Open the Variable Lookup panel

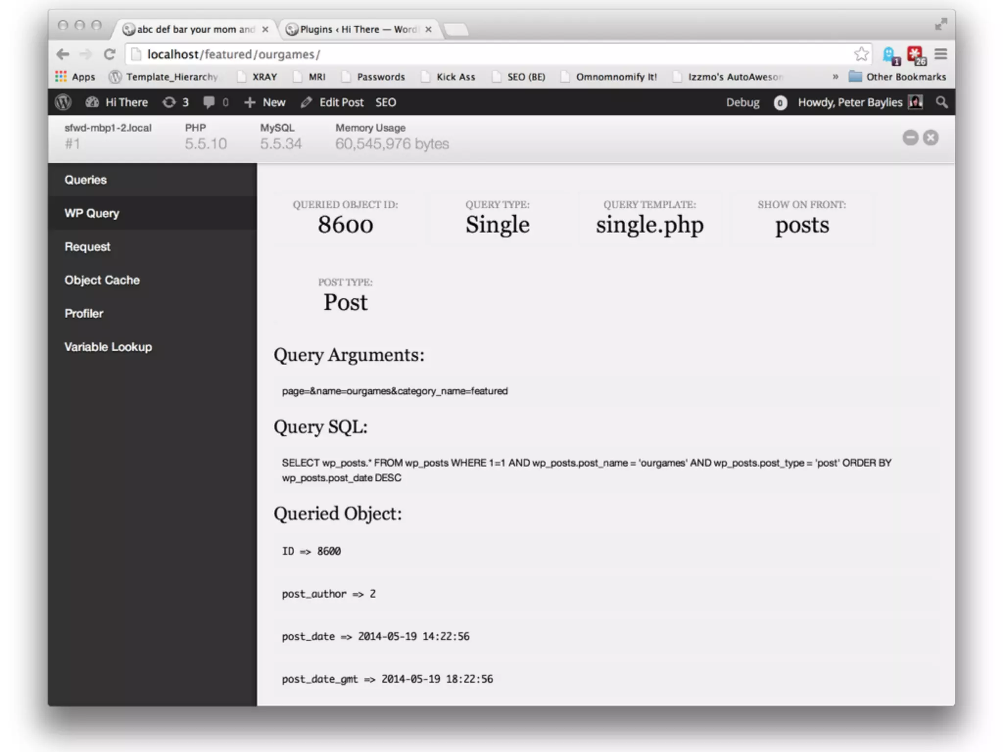click(152, 346)
